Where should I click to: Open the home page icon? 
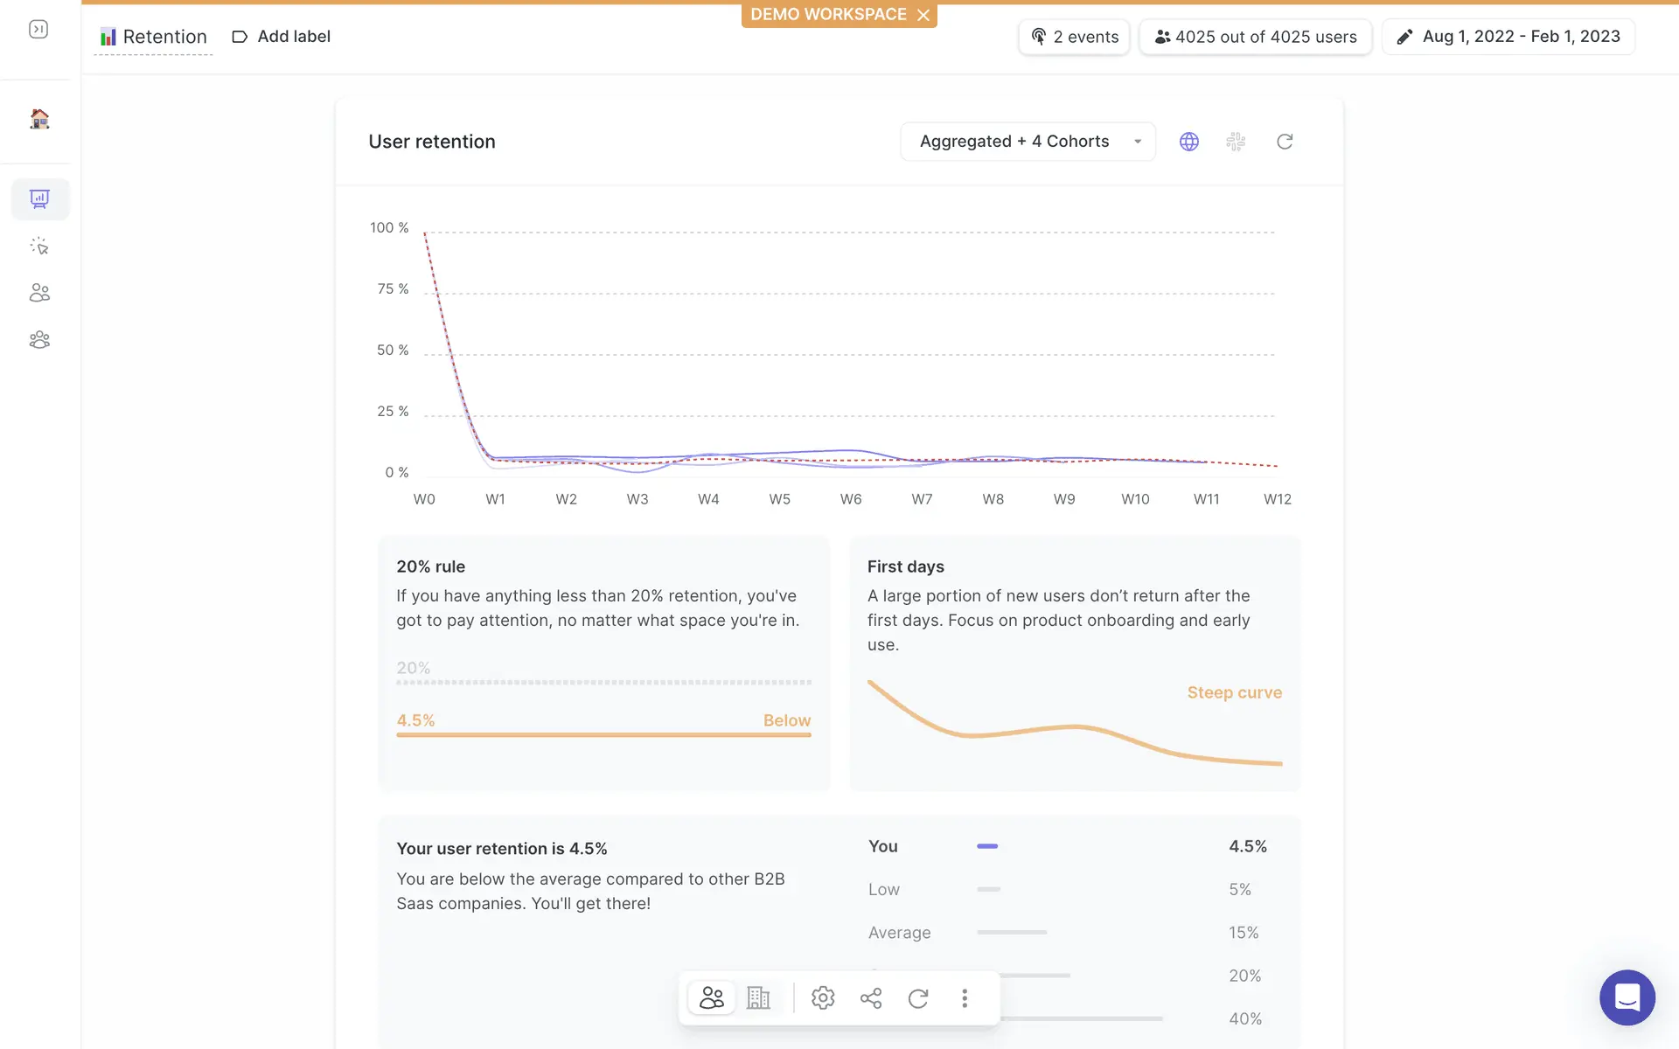pyautogui.click(x=39, y=119)
